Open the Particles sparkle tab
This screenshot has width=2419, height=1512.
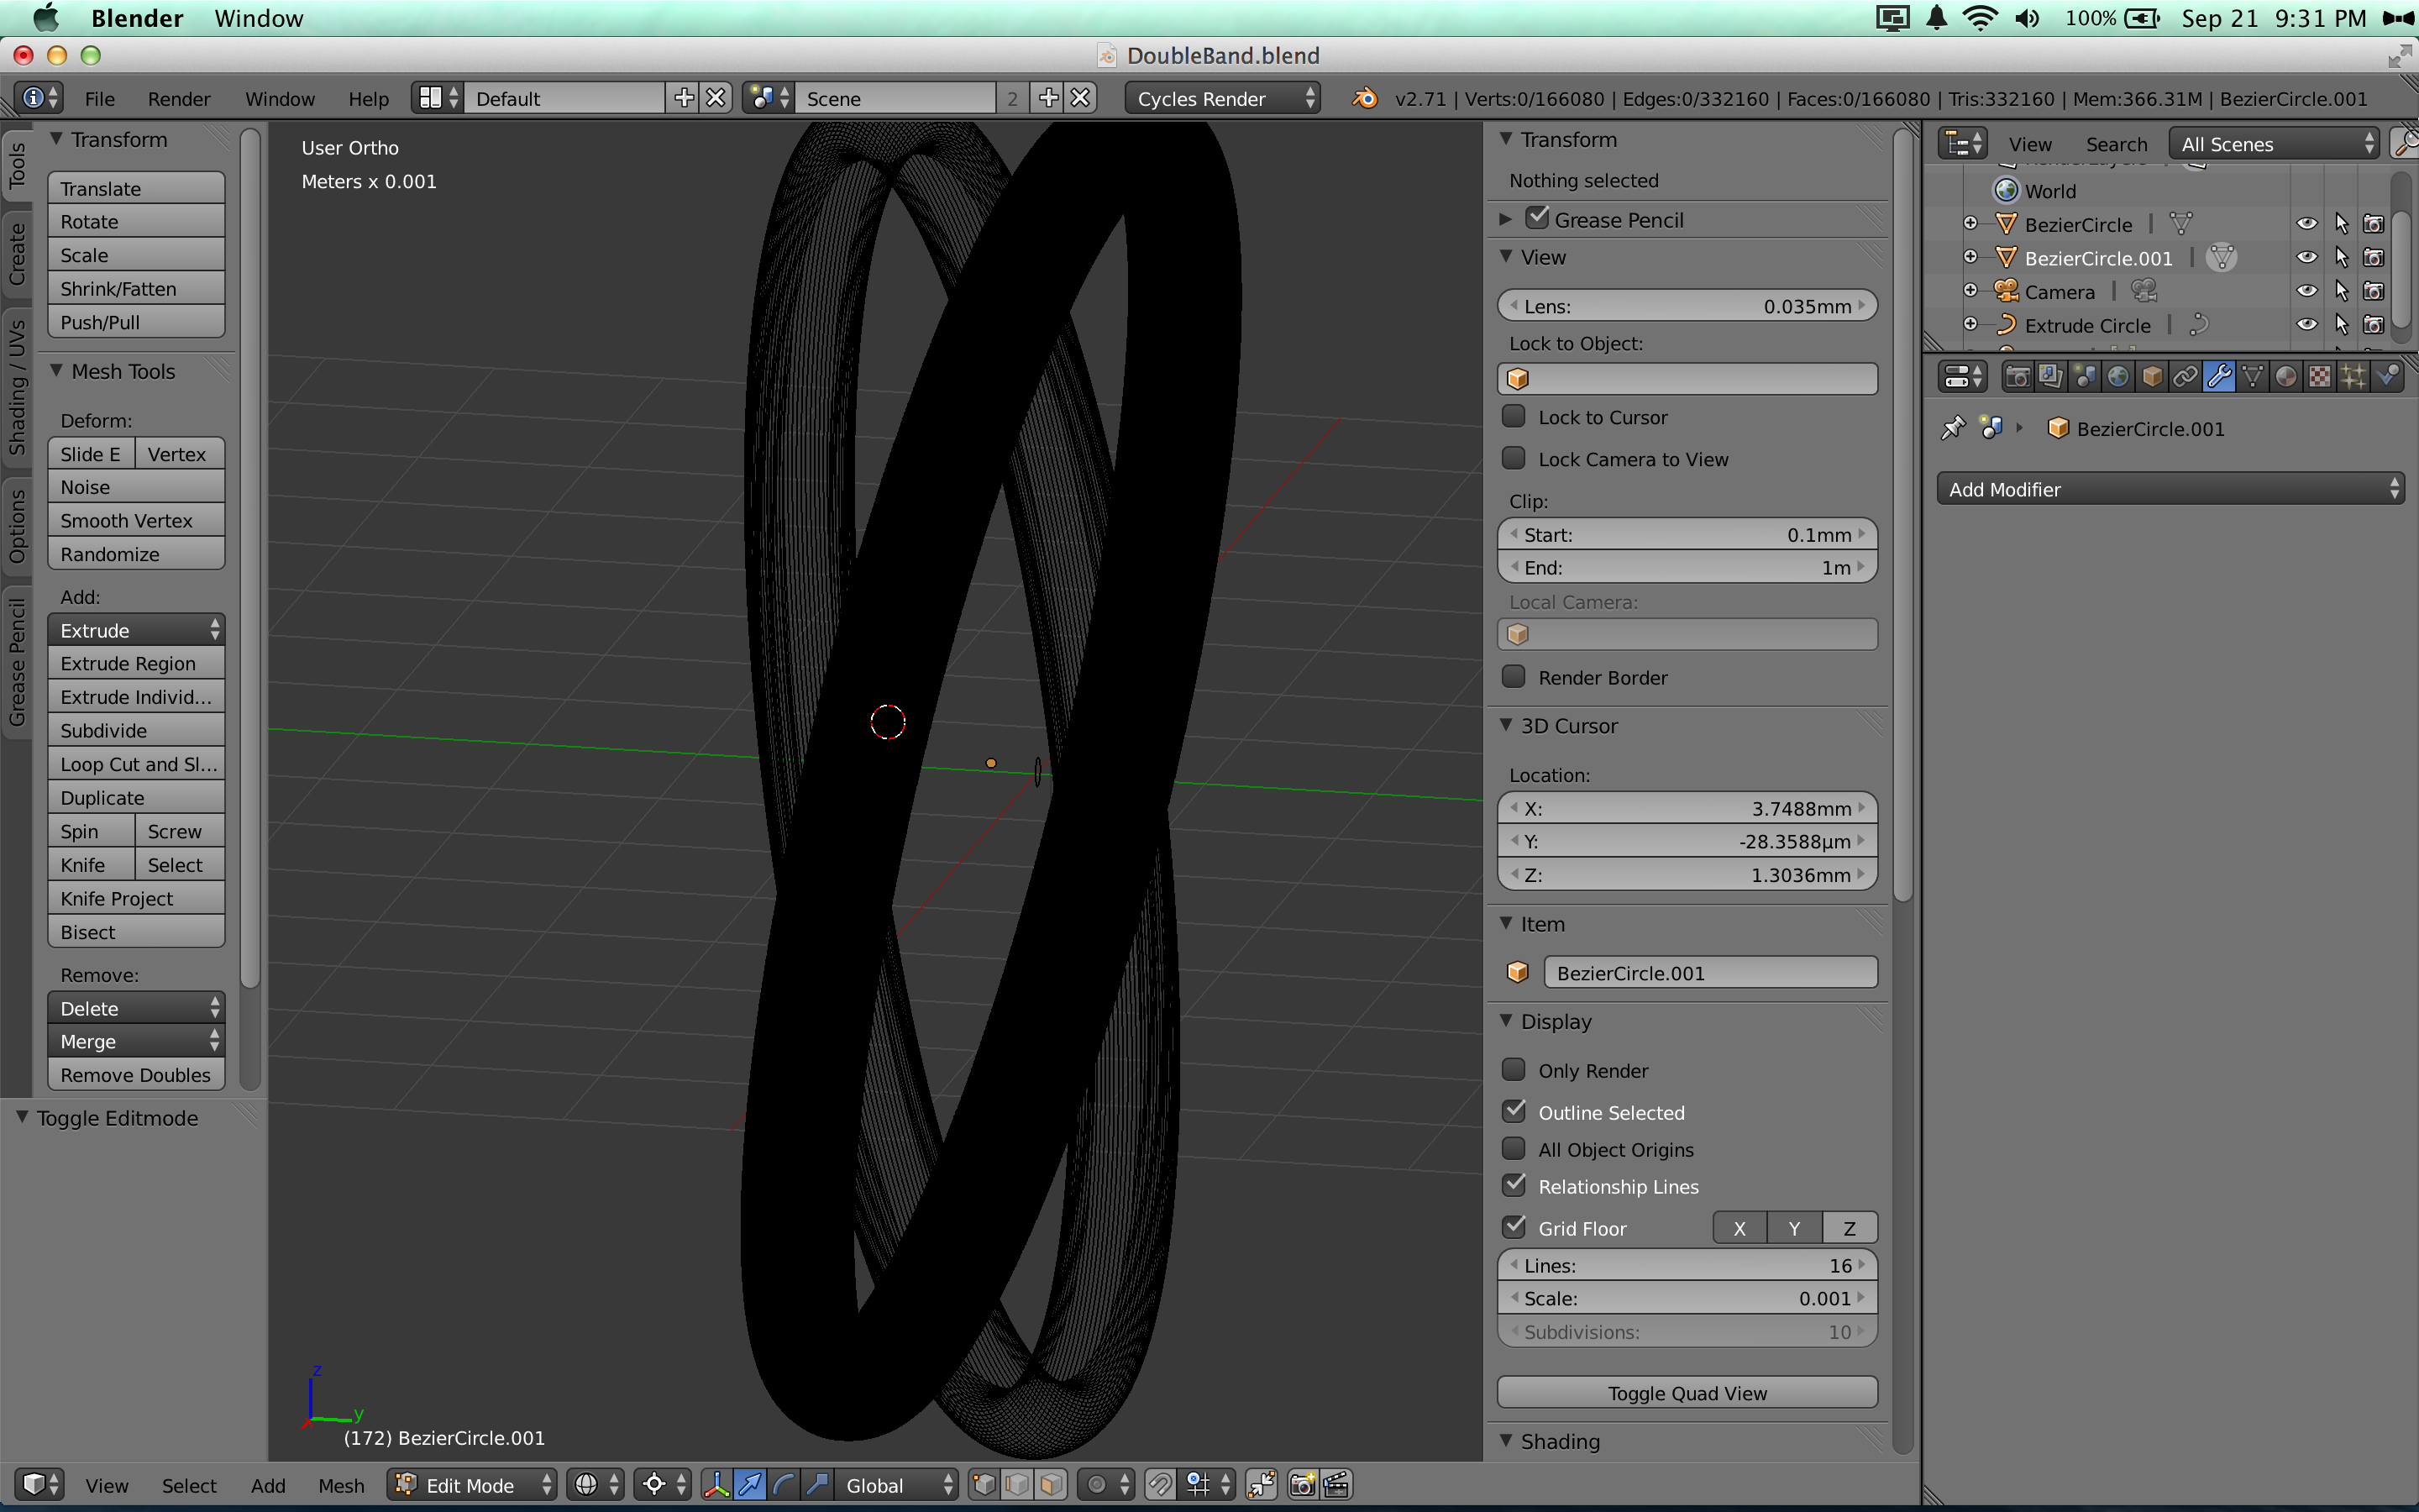click(x=2353, y=376)
